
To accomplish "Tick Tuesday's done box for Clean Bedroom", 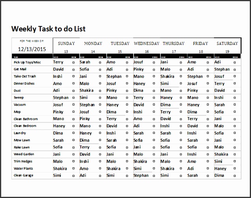I will 127,126.
